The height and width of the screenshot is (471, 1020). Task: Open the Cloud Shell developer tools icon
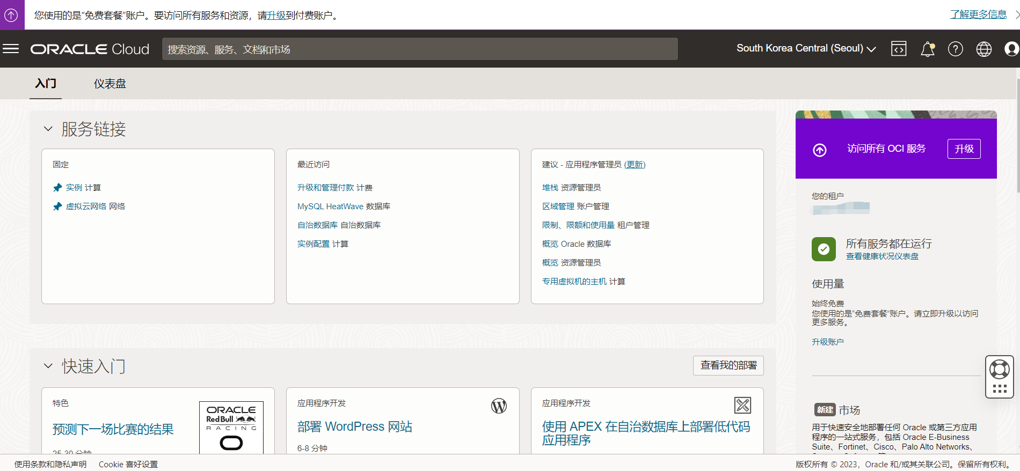pos(899,49)
